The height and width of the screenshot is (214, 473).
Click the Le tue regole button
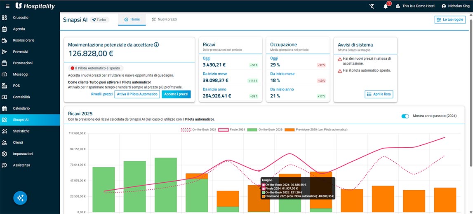click(450, 20)
